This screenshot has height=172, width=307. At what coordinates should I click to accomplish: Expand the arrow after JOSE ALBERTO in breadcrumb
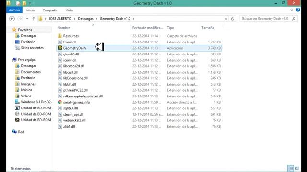click(x=75, y=19)
